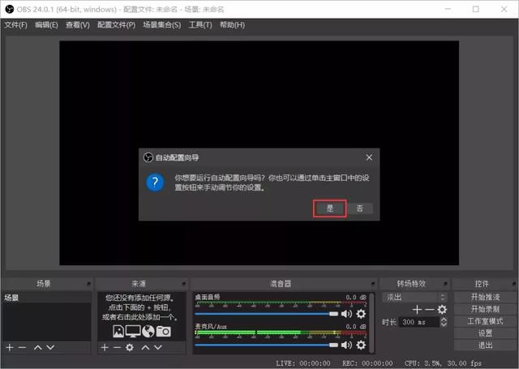Pop out the 混音器 dock panel icon
519x369 pixels.
[373, 284]
